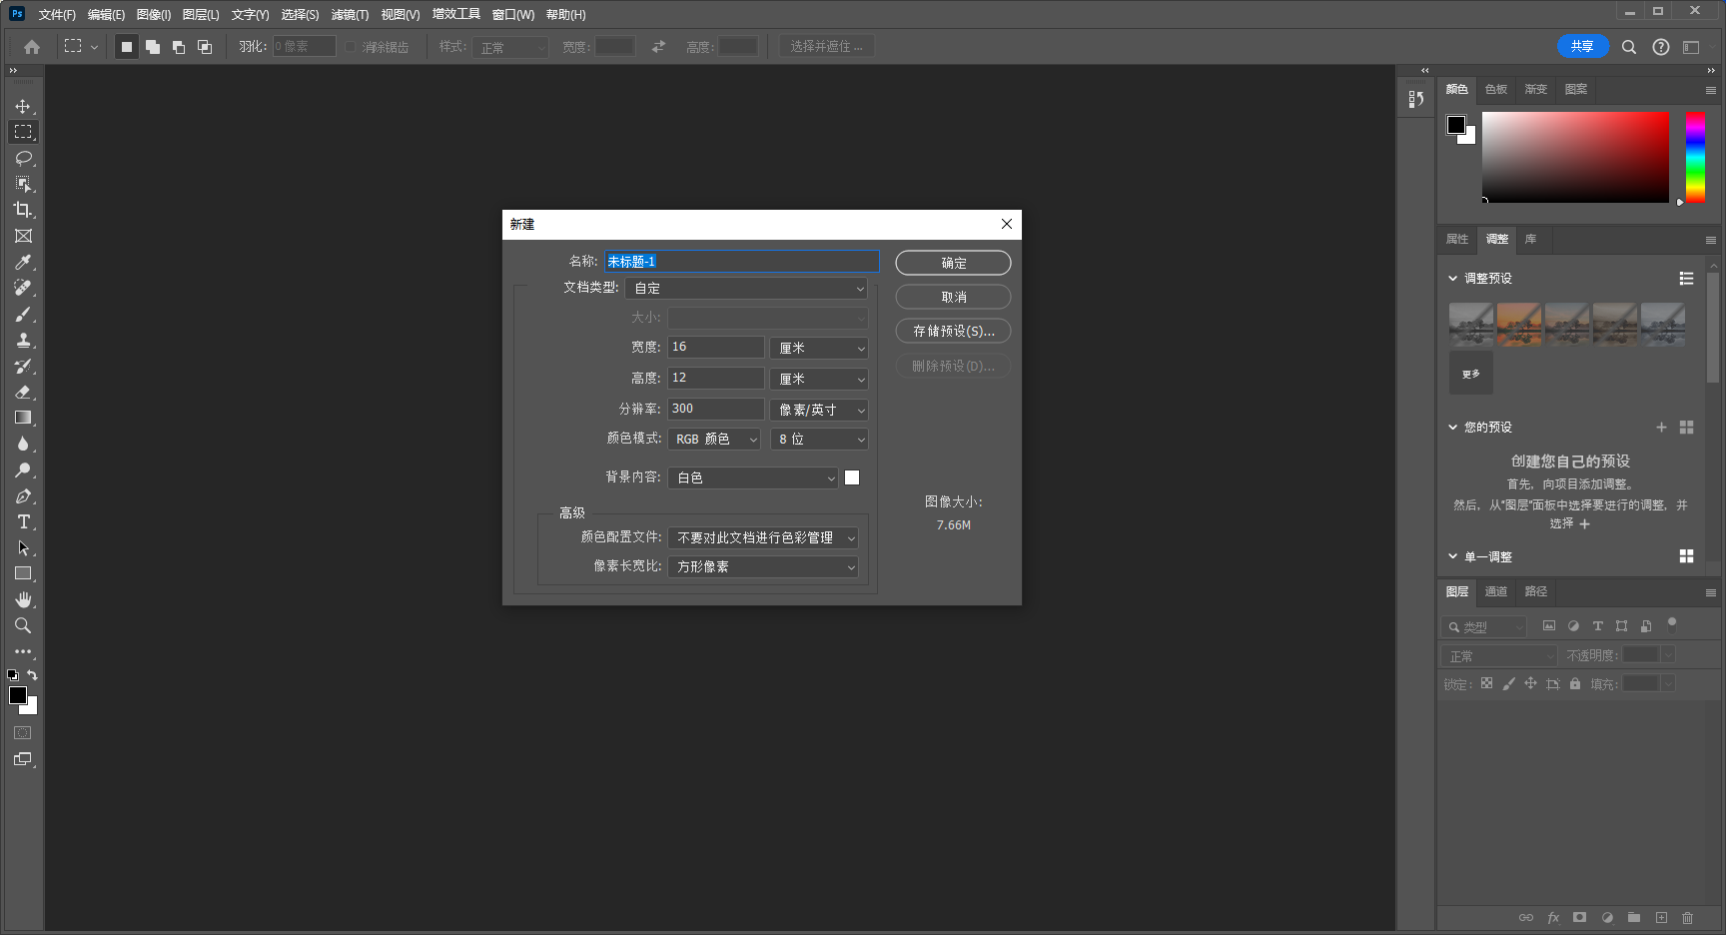1726x935 pixels.
Task: Open the background contents dropdown
Action: pyautogui.click(x=753, y=478)
